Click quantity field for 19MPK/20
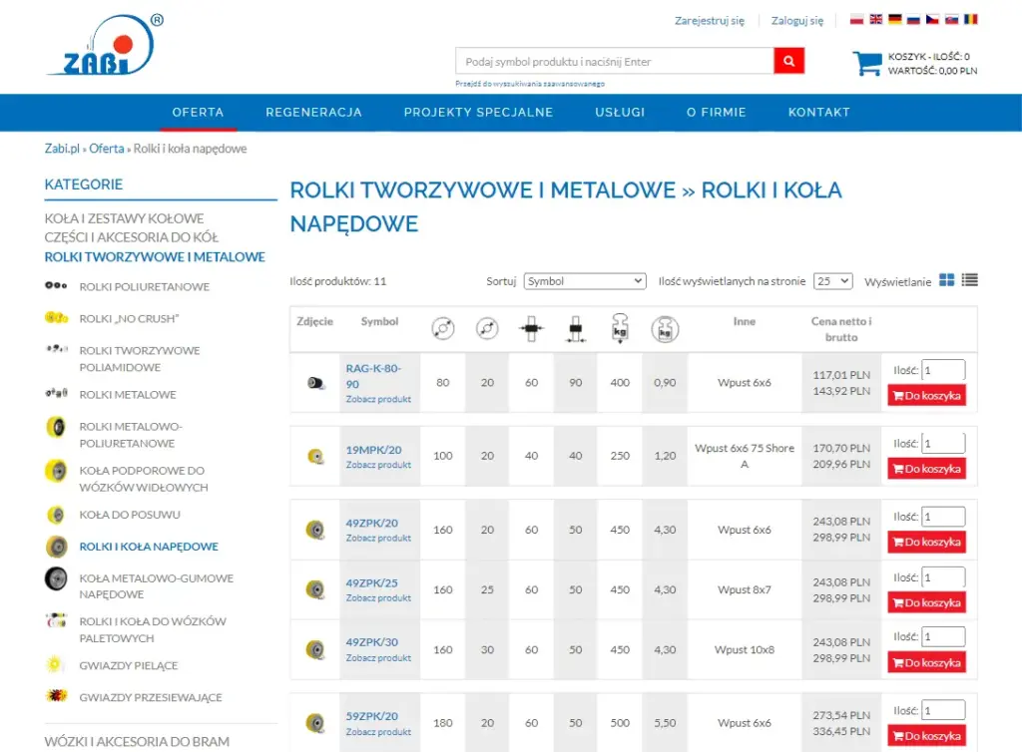The height and width of the screenshot is (752, 1022). pyautogui.click(x=943, y=444)
